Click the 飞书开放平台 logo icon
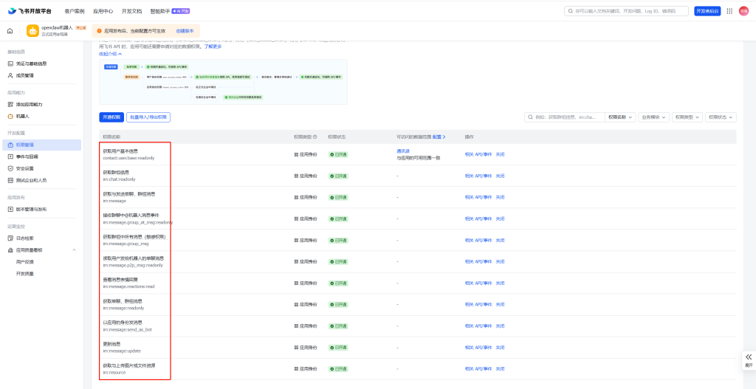This screenshot has height=389, width=756. click(x=12, y=11)
